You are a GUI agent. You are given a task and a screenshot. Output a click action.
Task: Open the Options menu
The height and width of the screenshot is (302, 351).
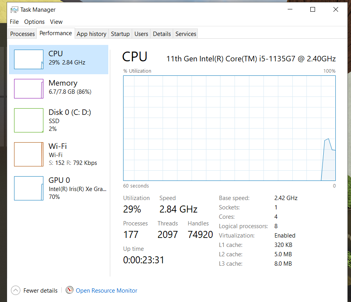click(x=34, y=22)
